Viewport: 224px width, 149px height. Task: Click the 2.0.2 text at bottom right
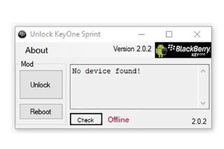(x=199, y=121)
